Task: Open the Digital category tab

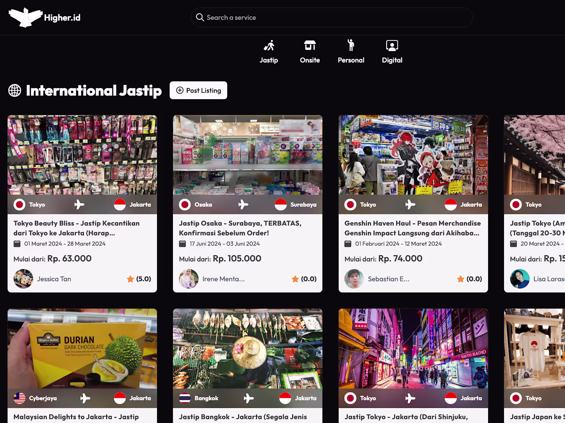Action: click(392, 52)
